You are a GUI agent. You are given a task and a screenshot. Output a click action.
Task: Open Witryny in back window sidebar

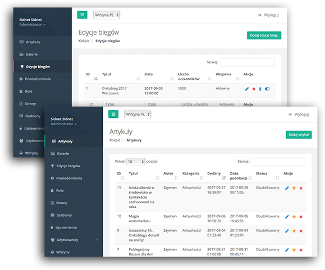tap(29, 153)
